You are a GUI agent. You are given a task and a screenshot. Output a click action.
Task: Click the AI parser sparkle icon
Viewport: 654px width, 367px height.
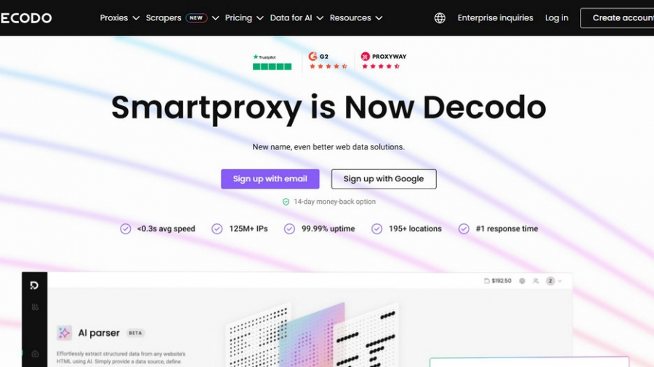point(64,333)
